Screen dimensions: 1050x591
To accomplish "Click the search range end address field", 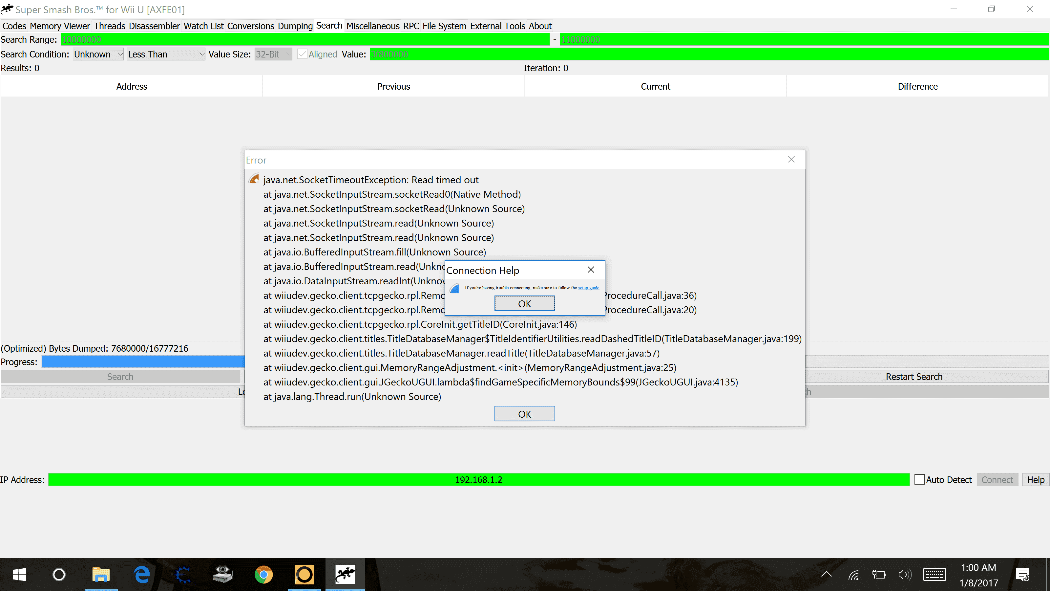I will tap(804, 39).
